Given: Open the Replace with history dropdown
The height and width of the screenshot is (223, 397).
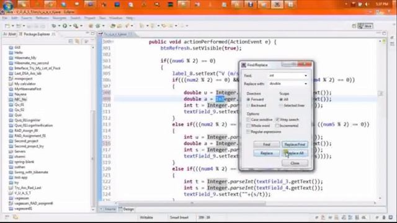Looking at the screenshot, I should point(306,84).
